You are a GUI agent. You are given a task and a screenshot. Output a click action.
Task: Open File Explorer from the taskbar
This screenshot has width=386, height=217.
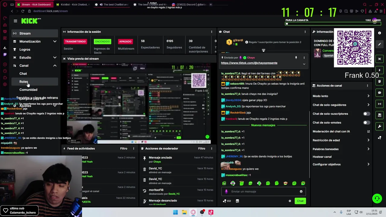click(184, 212)
